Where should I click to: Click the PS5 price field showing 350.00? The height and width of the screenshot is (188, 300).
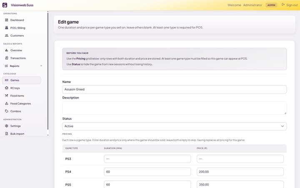pyautogui.click(x=240, y=184)
